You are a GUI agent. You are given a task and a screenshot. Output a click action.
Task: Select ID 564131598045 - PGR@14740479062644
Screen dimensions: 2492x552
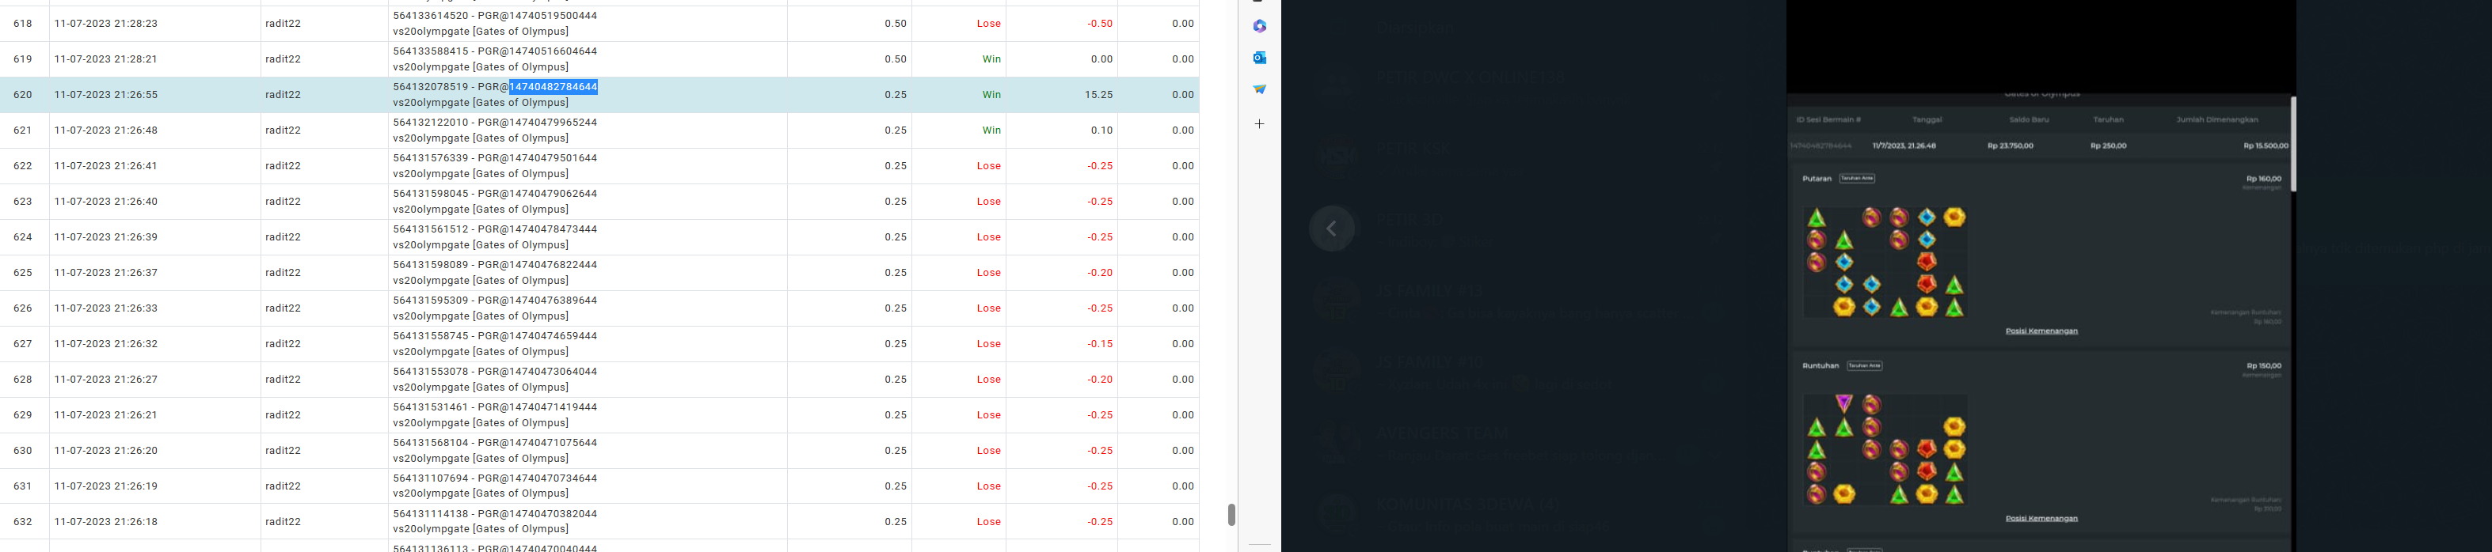pos(495,193)
